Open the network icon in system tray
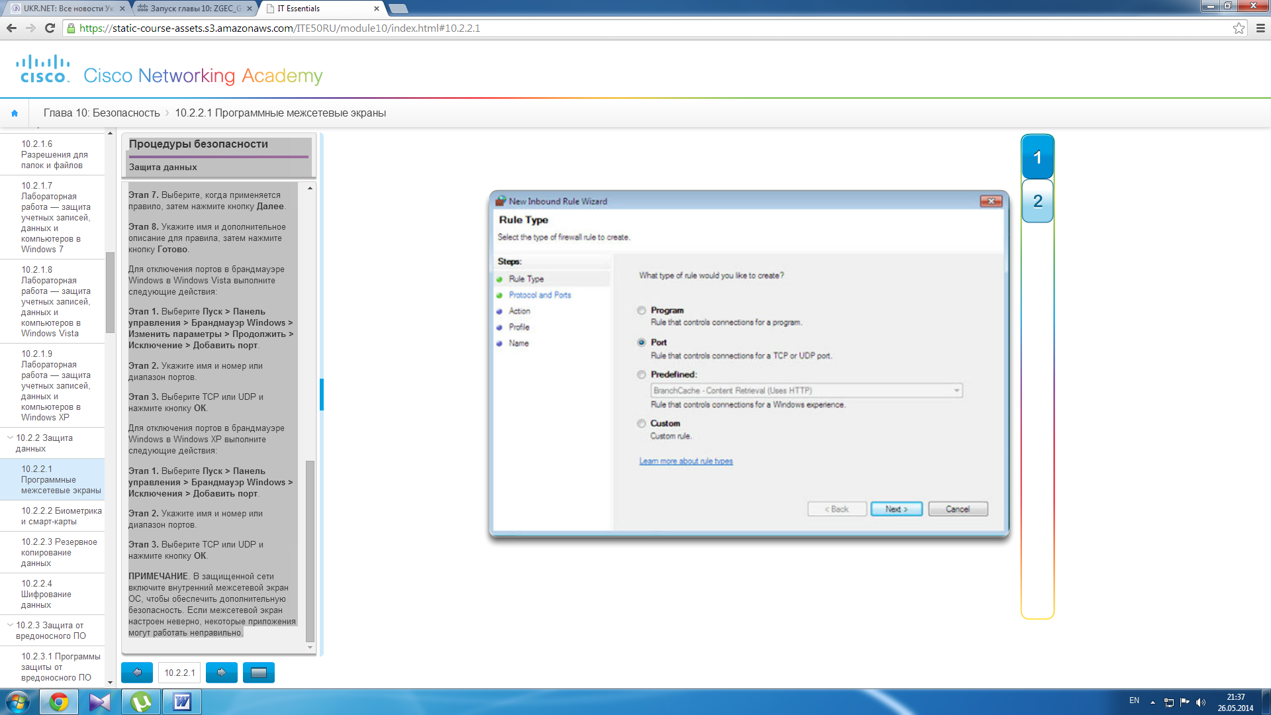The height and width of the screenshot is (715, 1271). (1169, 702)
